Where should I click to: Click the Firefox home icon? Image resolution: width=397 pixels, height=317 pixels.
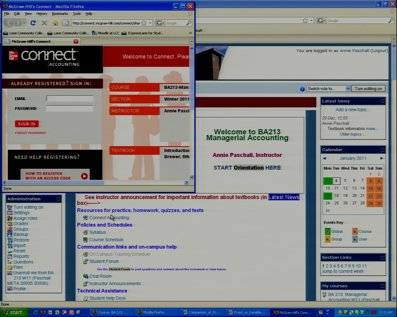[55, 23]
